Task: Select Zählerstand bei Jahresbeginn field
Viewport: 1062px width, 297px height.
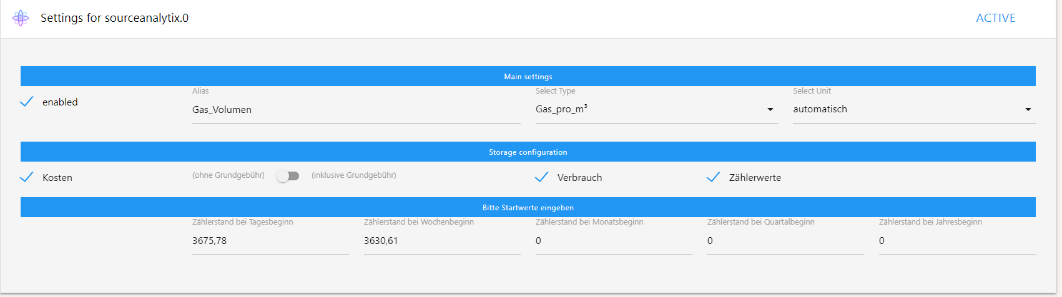Action: tap(956, 241)
